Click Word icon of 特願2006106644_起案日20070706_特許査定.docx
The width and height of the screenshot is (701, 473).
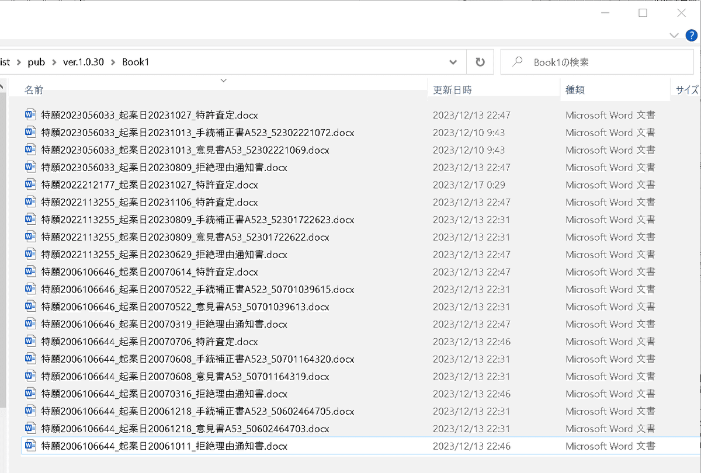coord(30,341)
